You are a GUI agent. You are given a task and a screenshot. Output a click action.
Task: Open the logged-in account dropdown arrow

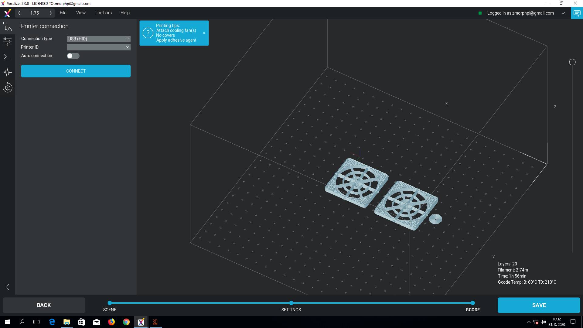click(563, 13)
